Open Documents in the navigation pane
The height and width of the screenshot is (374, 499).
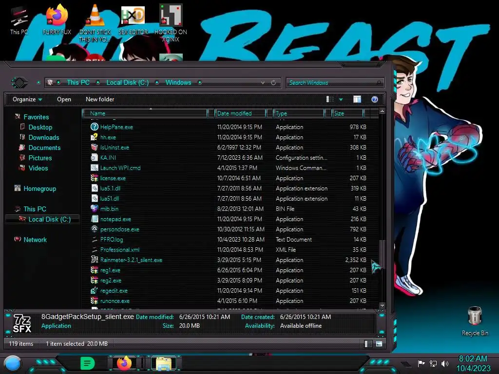[x=44, y=148]
